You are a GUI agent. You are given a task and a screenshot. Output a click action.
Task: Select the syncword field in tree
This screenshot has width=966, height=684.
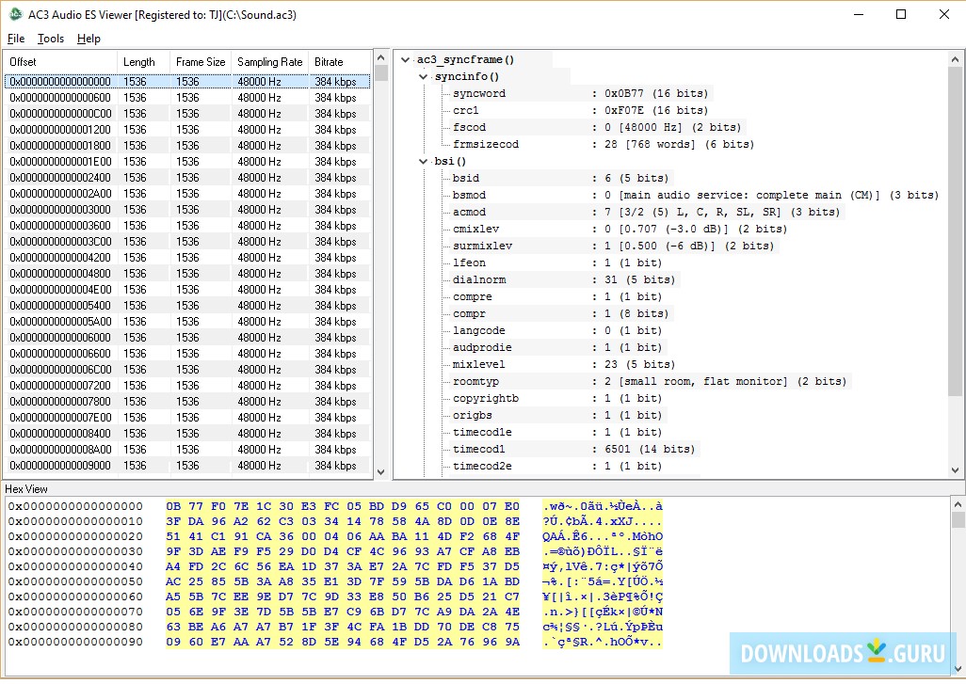(478, 94)
